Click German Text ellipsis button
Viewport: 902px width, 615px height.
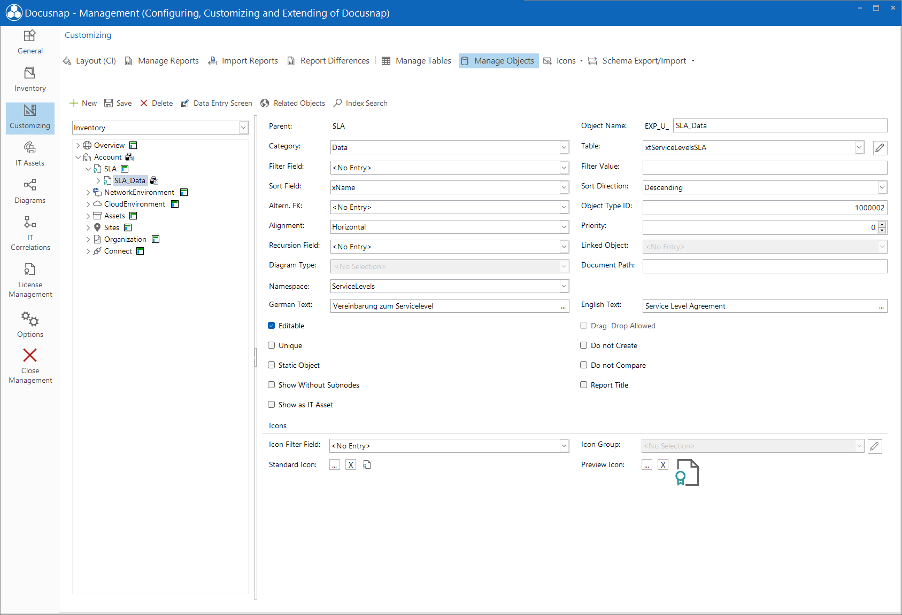click(563, 306)
